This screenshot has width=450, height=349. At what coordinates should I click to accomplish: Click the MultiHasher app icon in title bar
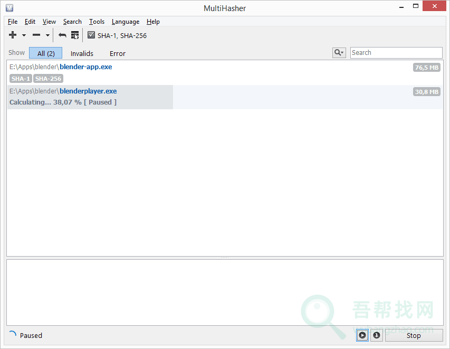point(9,8)
